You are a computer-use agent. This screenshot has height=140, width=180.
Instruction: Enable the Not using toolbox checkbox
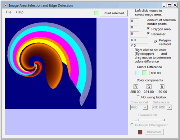[138, 97]
